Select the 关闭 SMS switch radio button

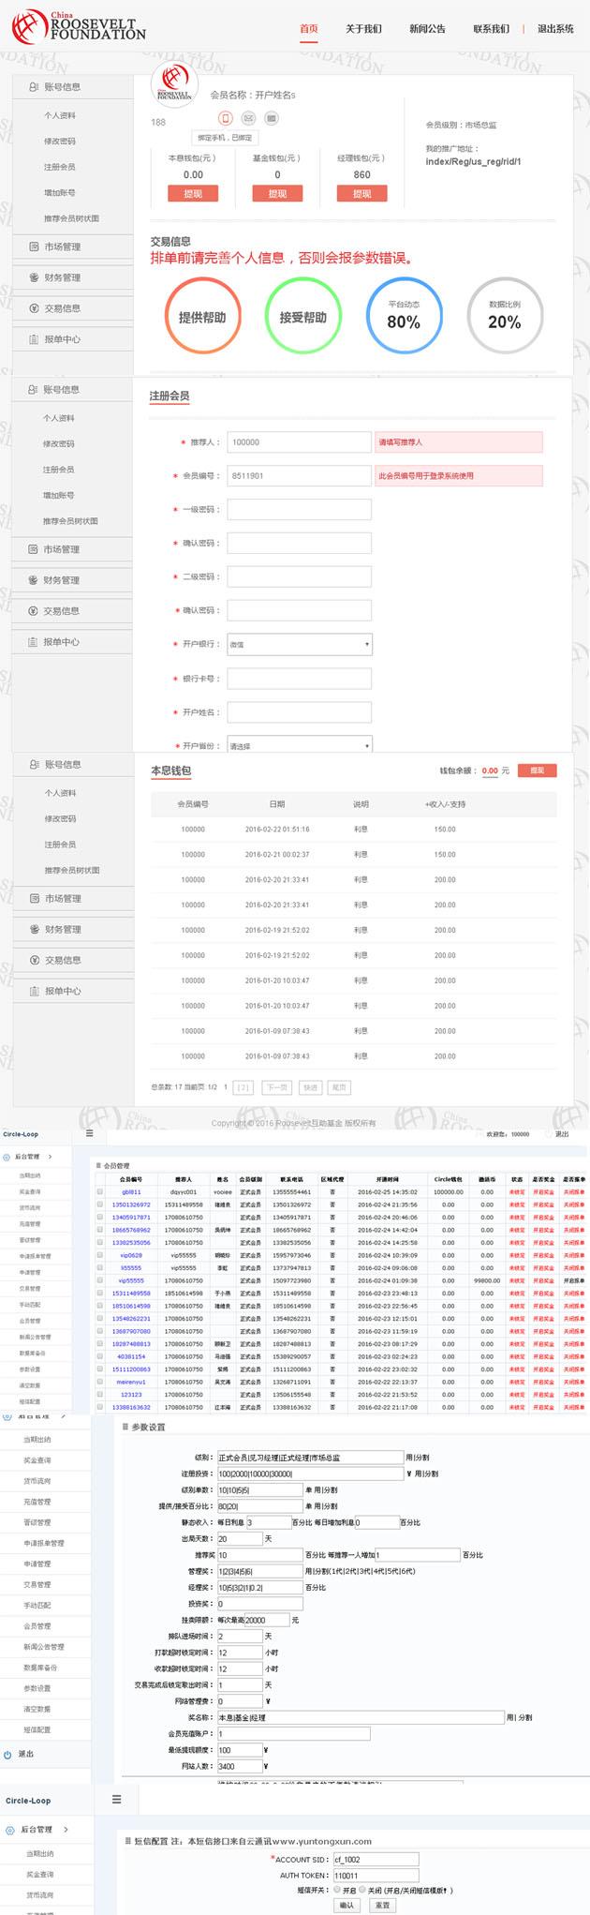click(x=362, y=1890)
